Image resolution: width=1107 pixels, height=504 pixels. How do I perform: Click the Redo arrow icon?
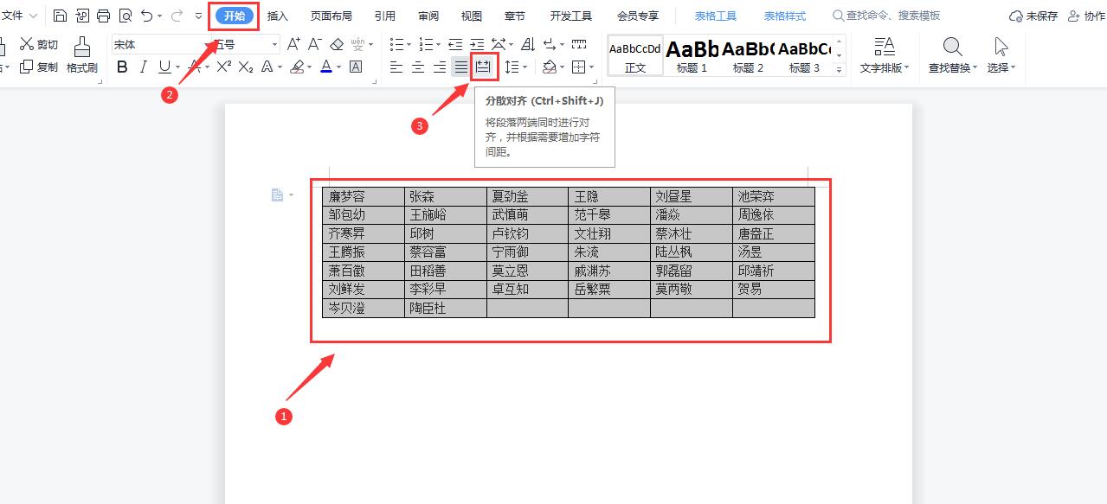coord(177,16)
